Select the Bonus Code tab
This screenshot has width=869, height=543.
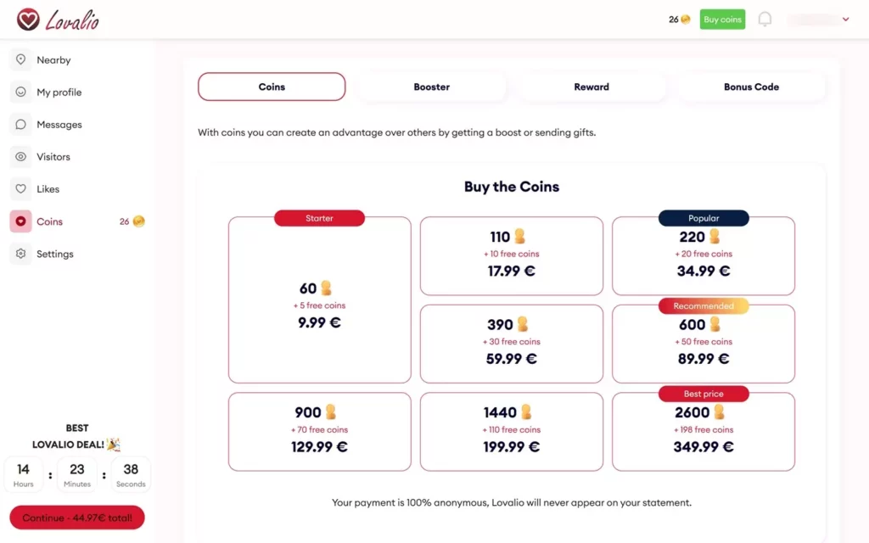[751, 87]
